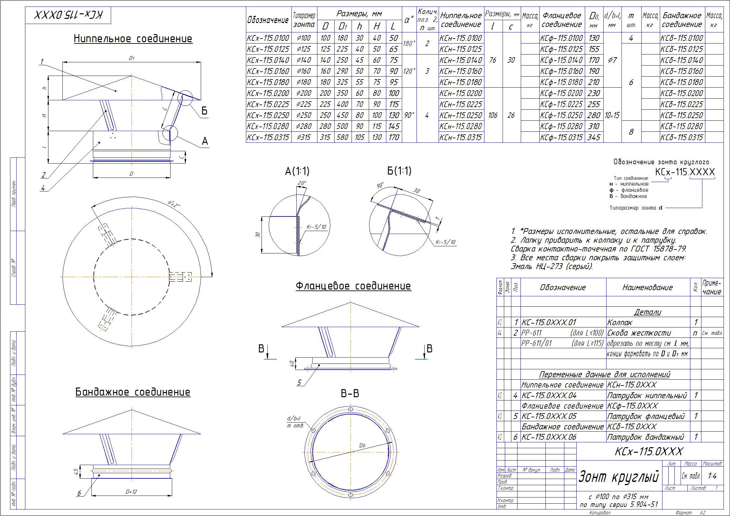Click the angle label 'α±2°' on plan view
This screenshot has height=516, width=730.
174,204
